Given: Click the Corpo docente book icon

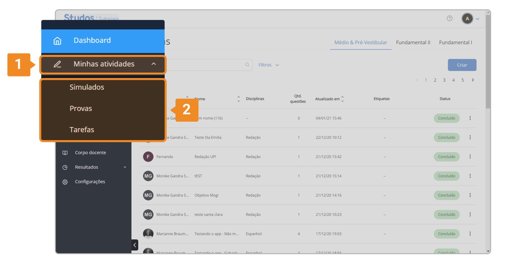Looking at the screenshot, I should pyautogui.click(x=65, y=152).
